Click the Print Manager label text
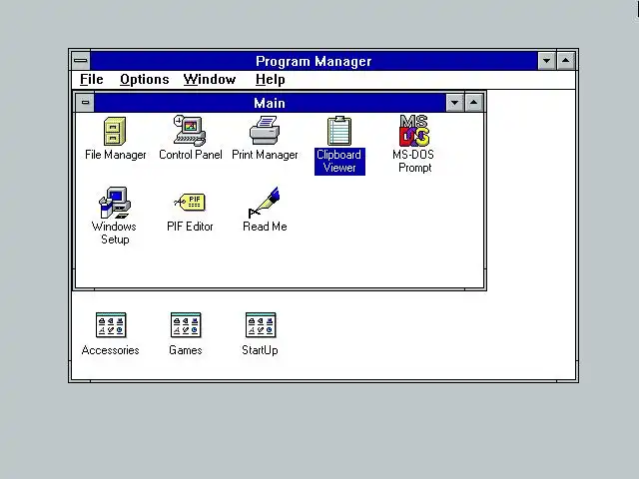Screen dimensions: 639x479 265,155
